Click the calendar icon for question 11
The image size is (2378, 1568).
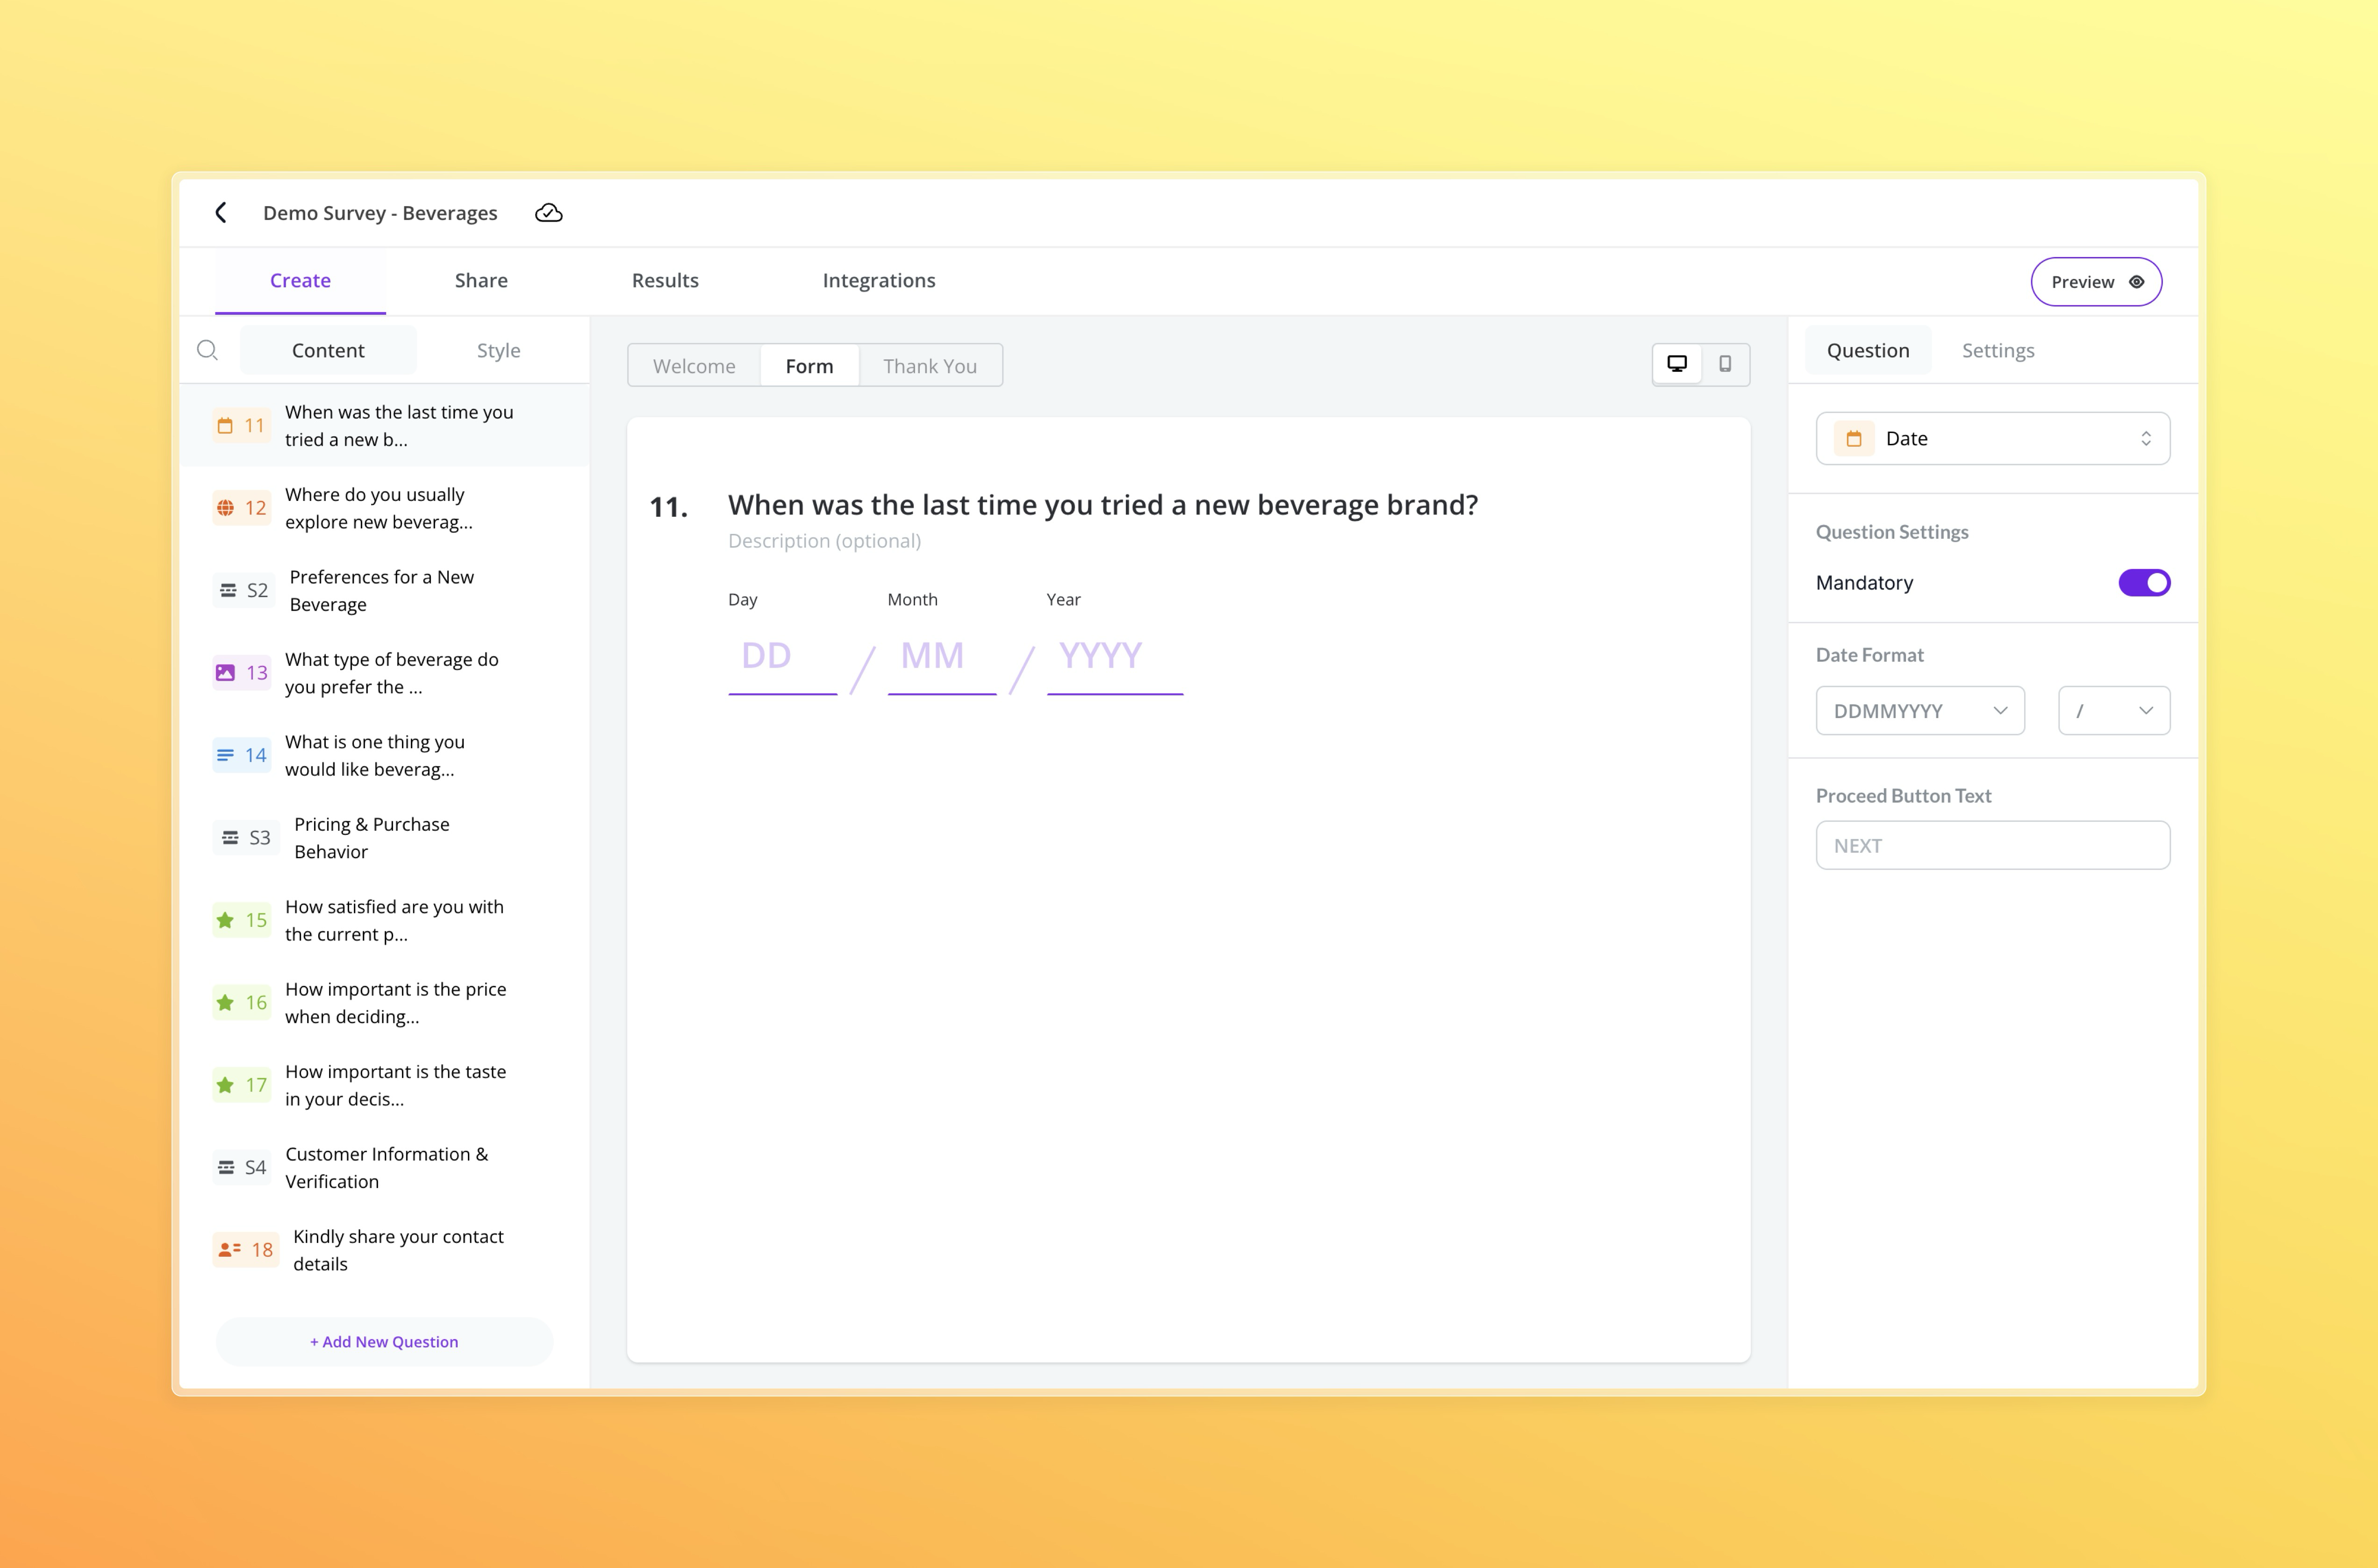coord(225,426)
